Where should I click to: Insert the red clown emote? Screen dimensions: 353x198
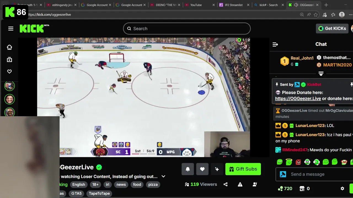(344, 162)
